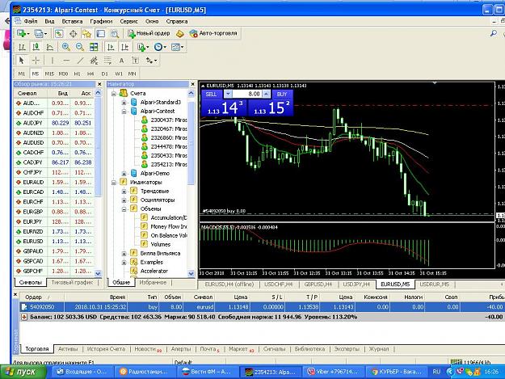
Task: Expand Alpari-Standard3 account node
Action: (x=124, y=103)
